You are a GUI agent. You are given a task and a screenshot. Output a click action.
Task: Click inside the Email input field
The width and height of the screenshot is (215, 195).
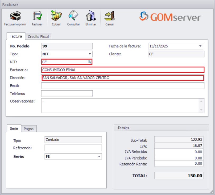click(123, 86)
